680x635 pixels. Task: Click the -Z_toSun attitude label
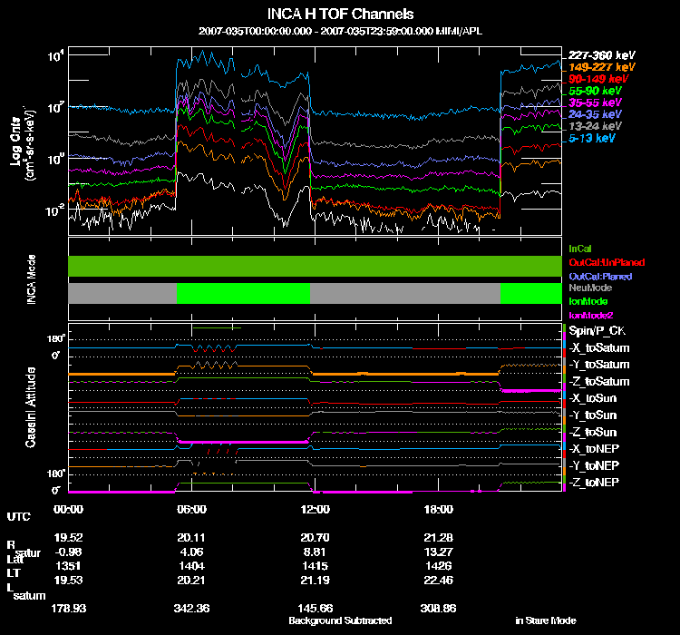pos(592,433)
